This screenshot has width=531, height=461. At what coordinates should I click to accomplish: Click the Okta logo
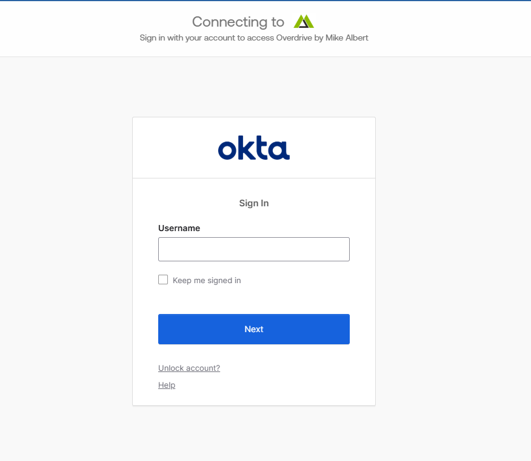coord(253,148)
